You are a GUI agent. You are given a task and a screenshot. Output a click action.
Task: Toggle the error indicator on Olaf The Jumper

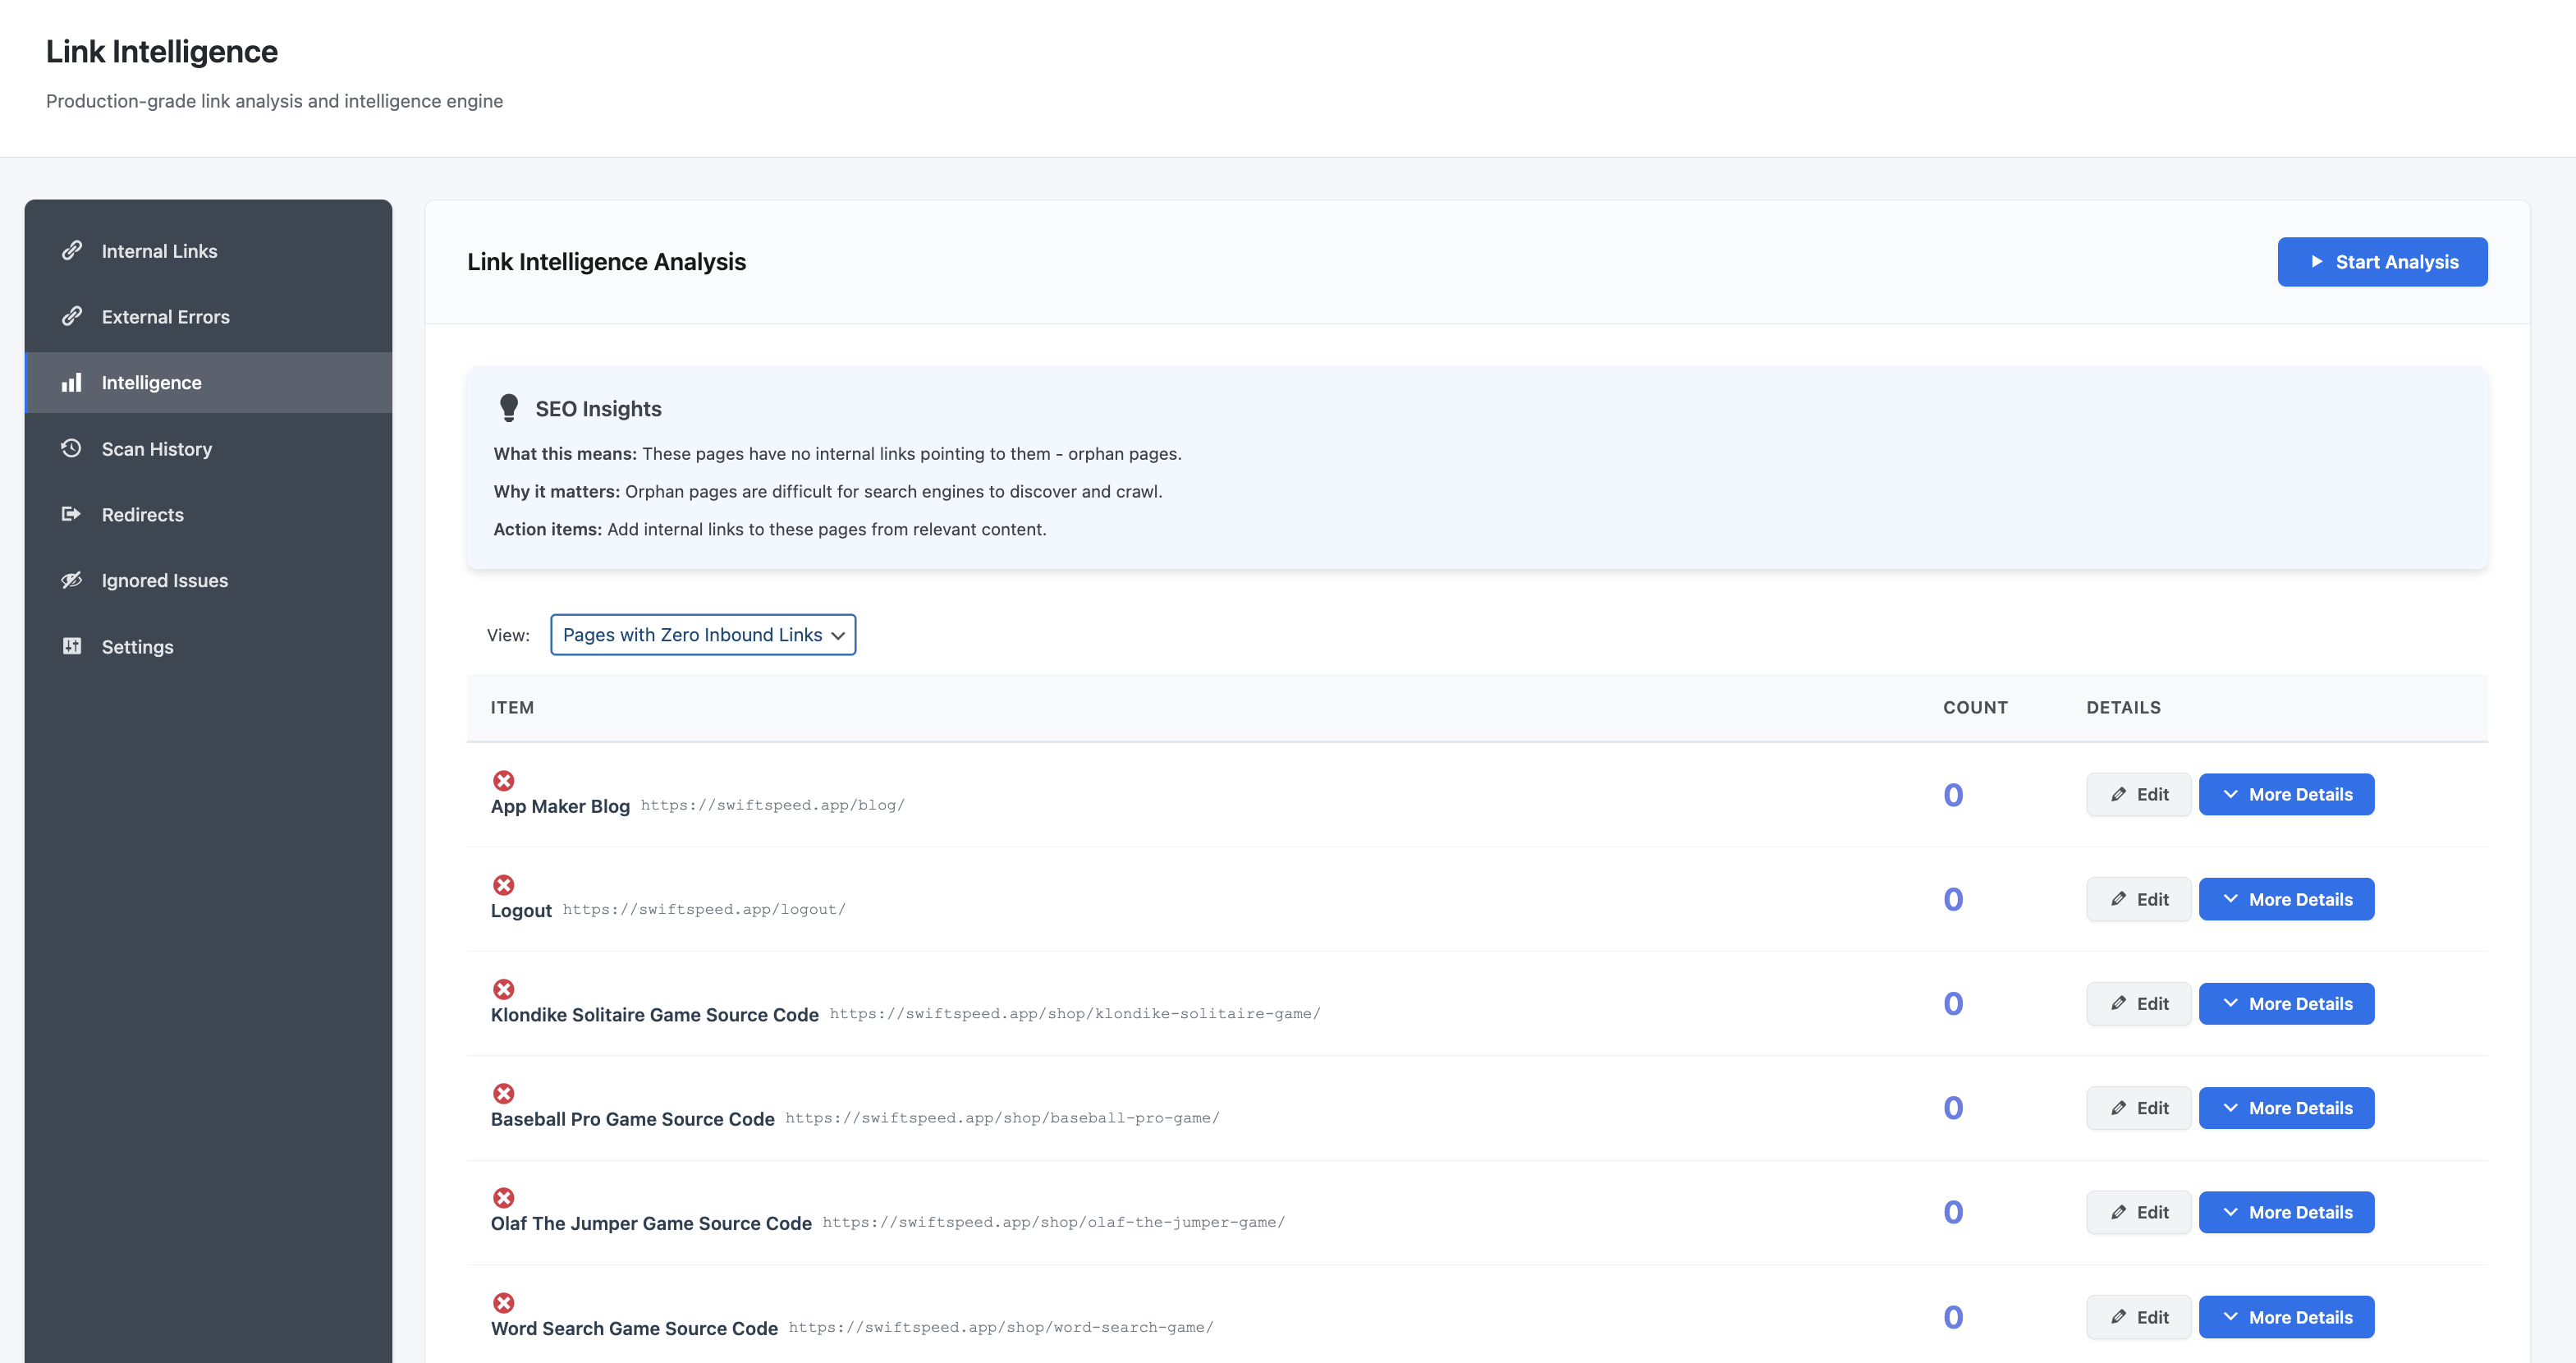[x=504, y=1198]
